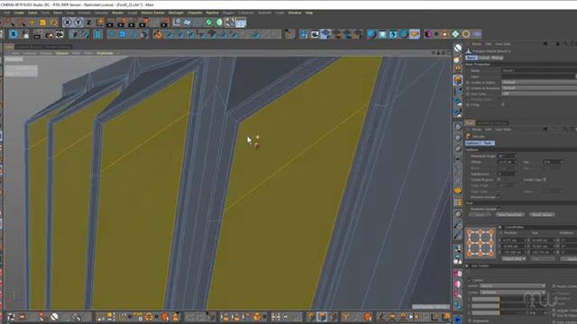The height and width of the screenshot is (324, 577).
Task: Adjust the Z slider in Axis Center
Action: coord(499,312)
